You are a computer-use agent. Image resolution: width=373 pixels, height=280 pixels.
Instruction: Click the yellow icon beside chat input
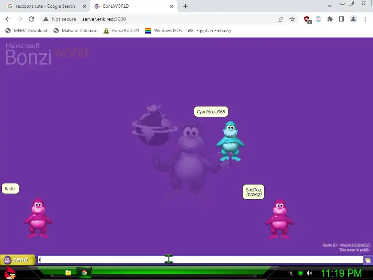click(x=368, y=260)
